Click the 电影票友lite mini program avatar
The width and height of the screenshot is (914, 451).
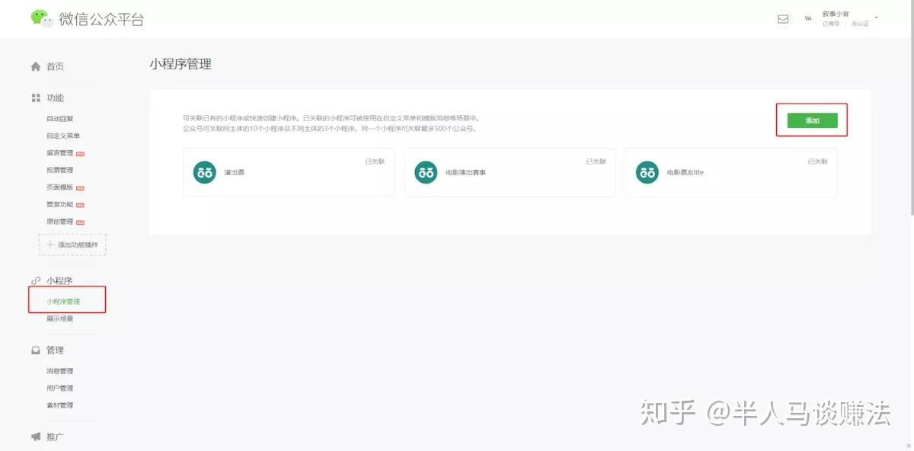pyautogui.click(x=647, y=172)
